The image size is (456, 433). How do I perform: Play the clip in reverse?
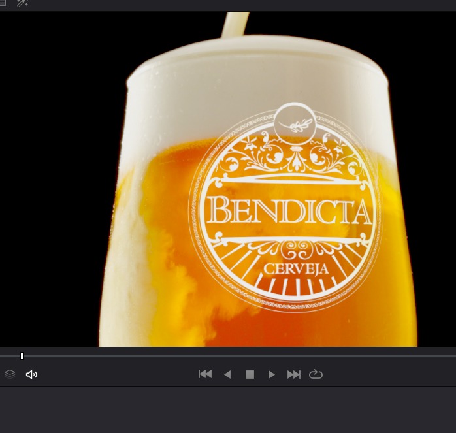coord(227,374)
